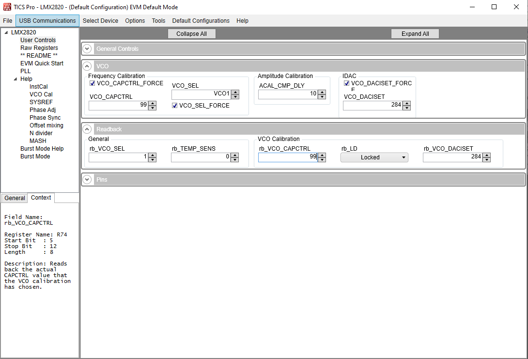Switch to the General tab
Screen dimensions: 528x359
click(15, 198)
